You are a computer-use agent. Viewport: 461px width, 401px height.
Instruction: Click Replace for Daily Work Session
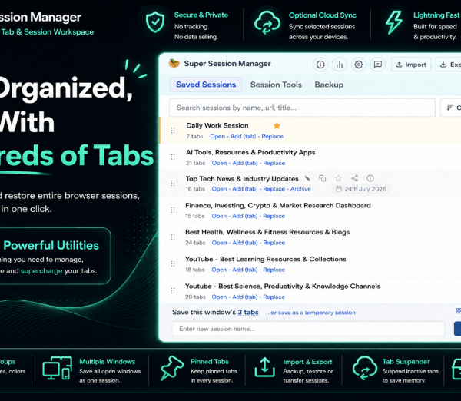click(x=272, y=137)
